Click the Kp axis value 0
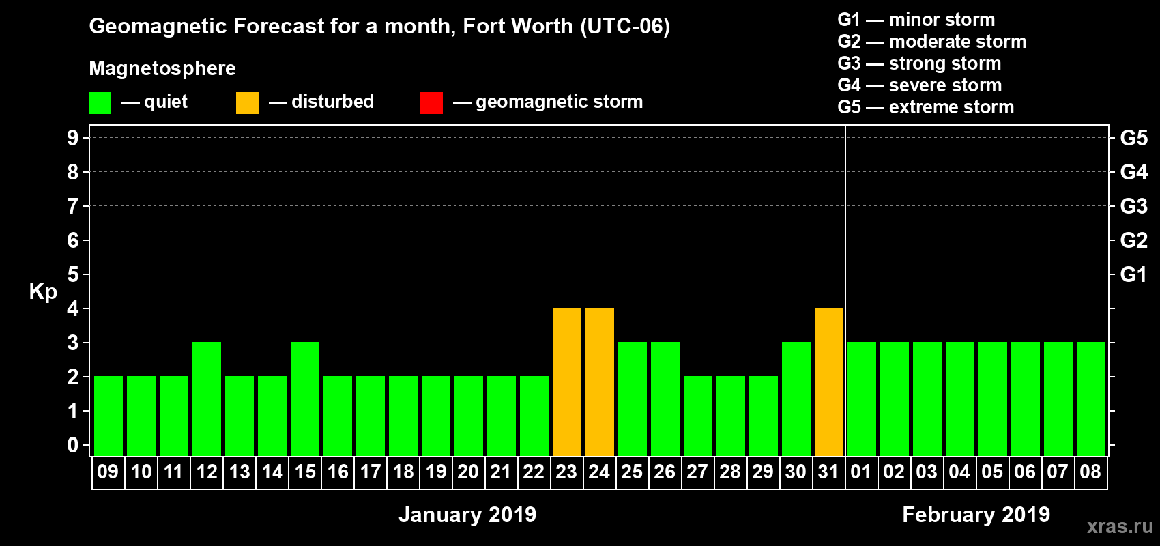The width and height of the screenshot is (1160, 546). pos(72,445)
